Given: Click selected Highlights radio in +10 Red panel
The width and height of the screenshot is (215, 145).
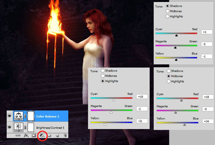Looking at the screenshot, I should [103, 81].
